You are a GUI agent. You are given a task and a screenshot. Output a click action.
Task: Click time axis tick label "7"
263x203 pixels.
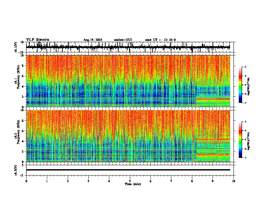[x=171, y=181]
